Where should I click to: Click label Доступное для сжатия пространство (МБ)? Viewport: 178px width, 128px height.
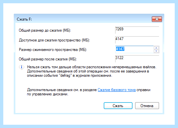click(54, 40)
